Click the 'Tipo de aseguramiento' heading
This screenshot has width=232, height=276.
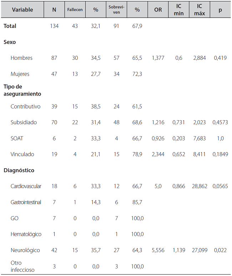coord(22,90)
